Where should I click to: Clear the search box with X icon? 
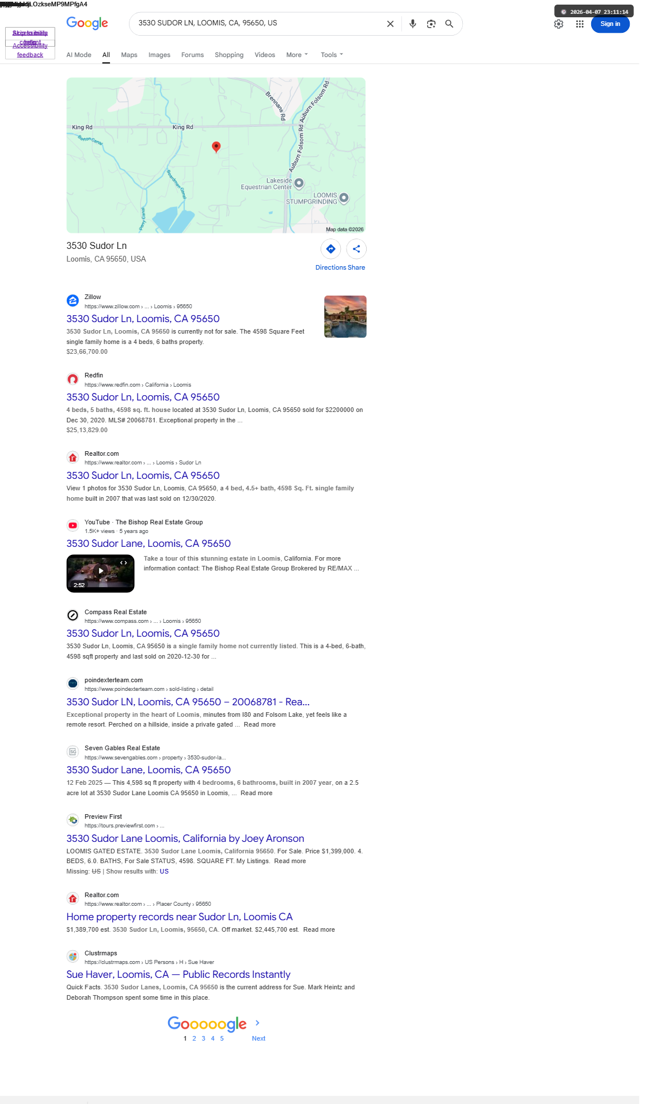click(x=390, y=24)
